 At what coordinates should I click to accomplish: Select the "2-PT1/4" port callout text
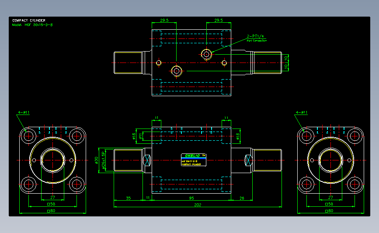coord(255,36)
